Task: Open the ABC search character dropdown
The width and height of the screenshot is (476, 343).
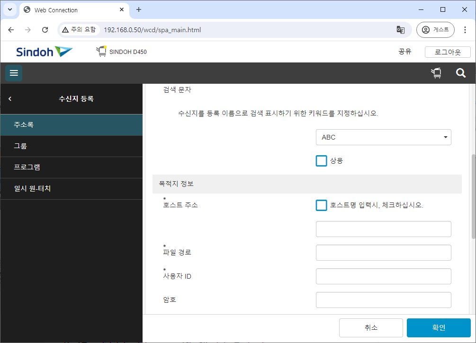Action: pos(384,137)
